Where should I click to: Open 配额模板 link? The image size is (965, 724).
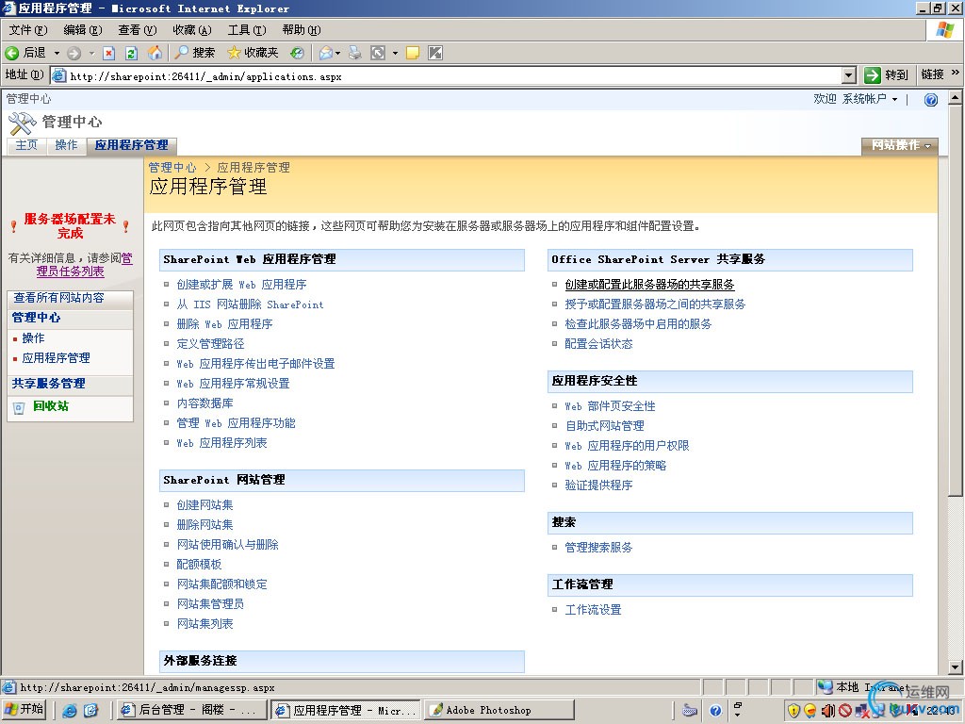(199, 565)
